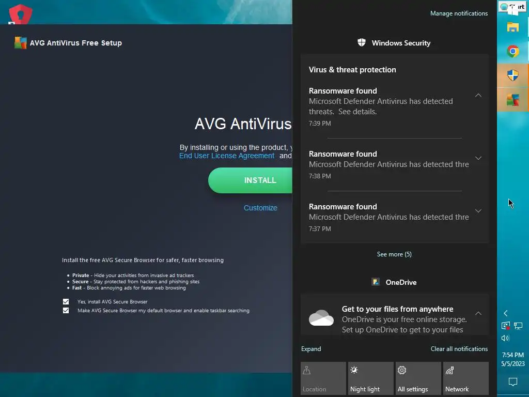529x397 pixels.
Task: Click the large "AVG AntiVirus" heading
Action: click(243, 124)
